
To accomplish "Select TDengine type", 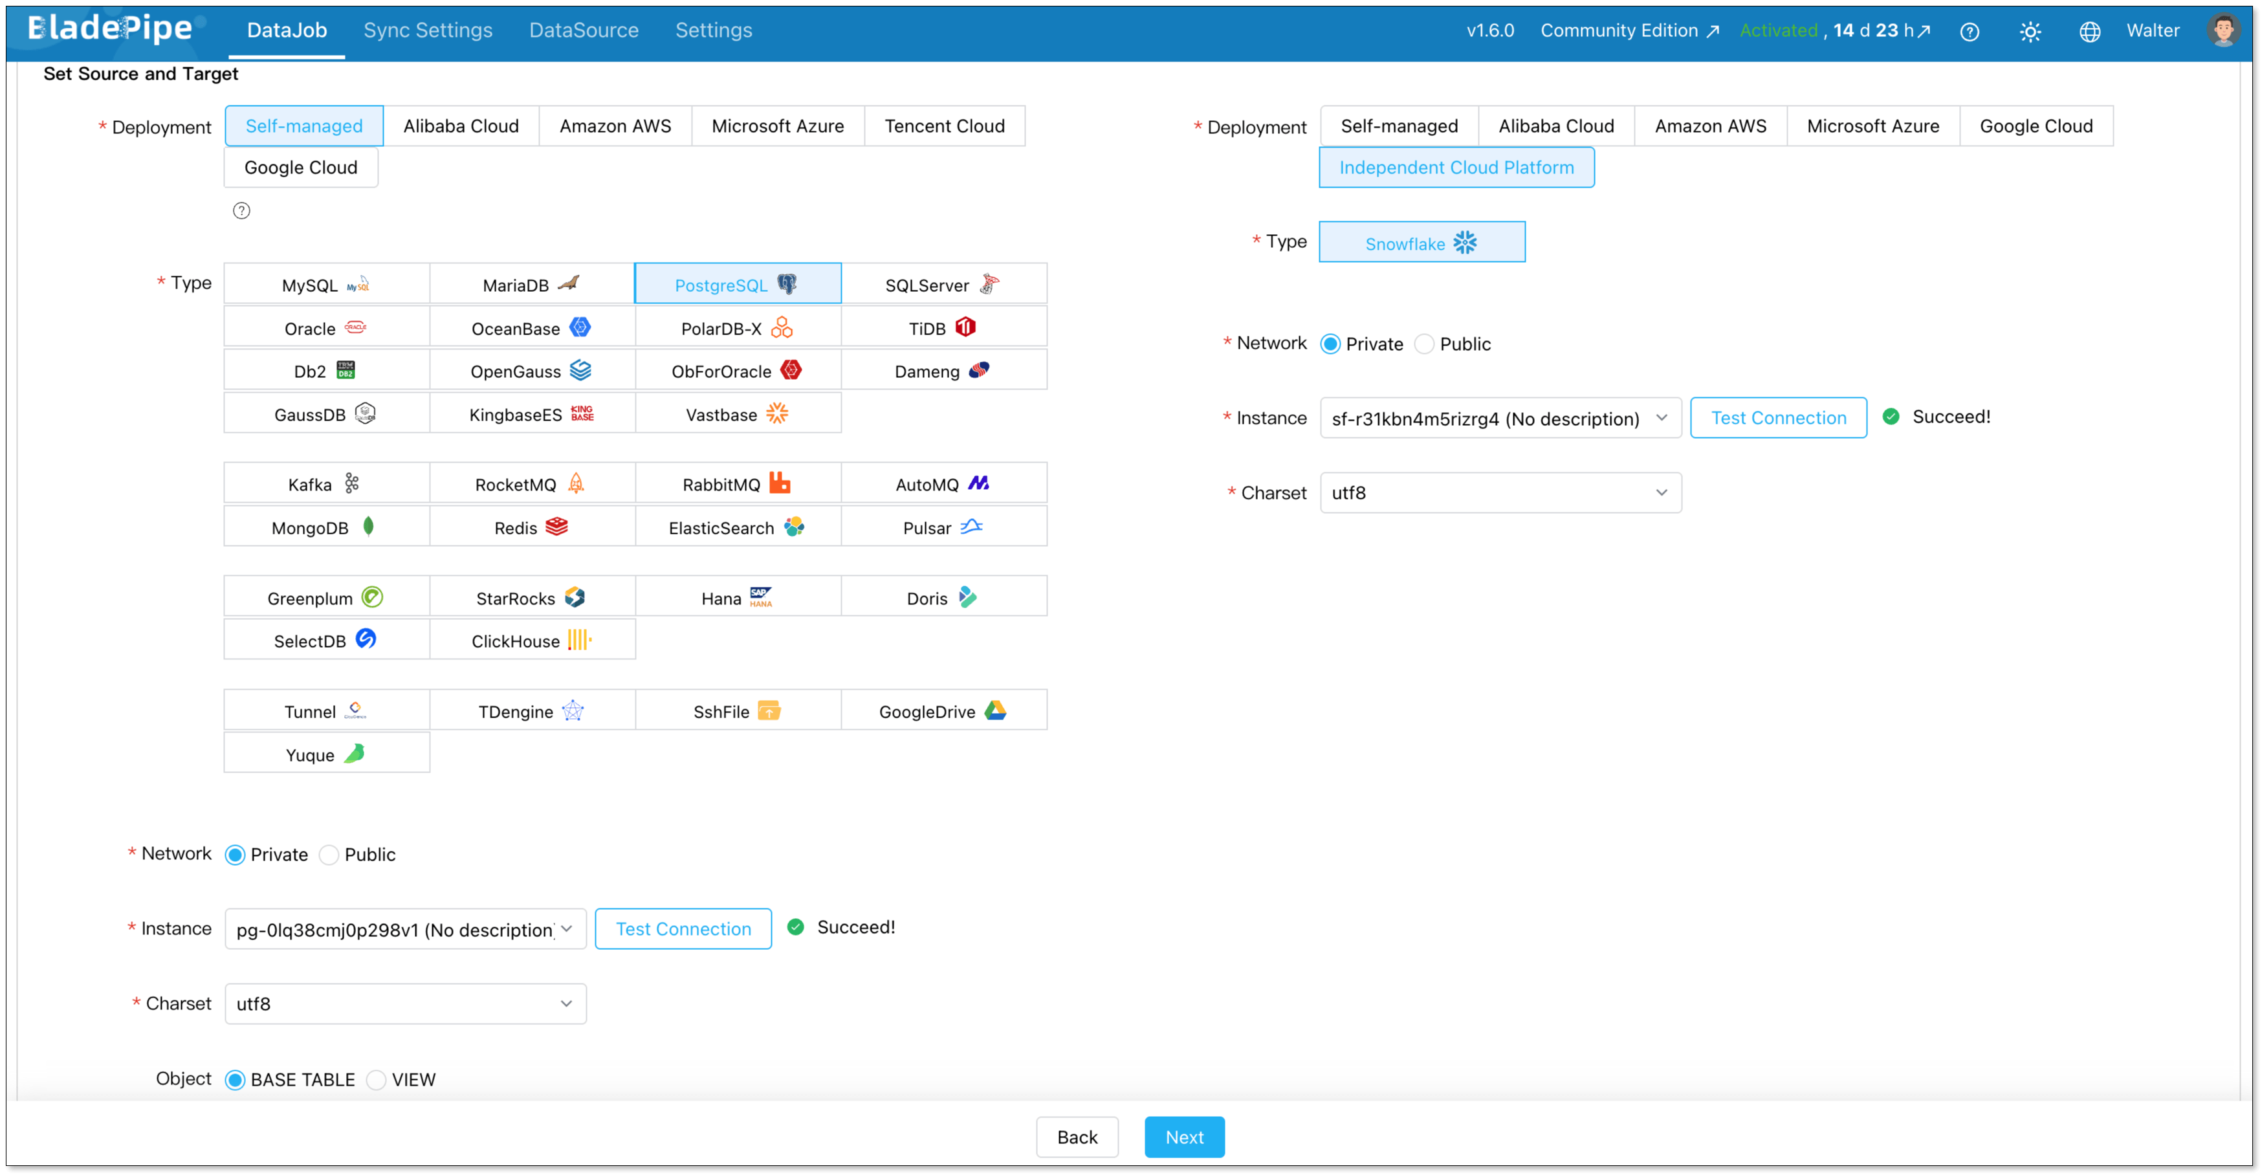I will tap(532, 710).
